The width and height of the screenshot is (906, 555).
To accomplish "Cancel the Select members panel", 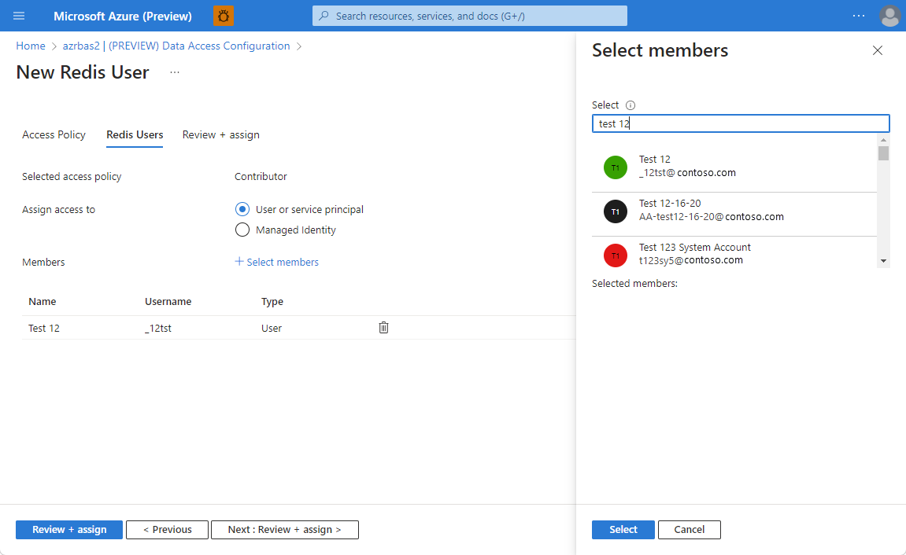I will click(x=689, y=529).
